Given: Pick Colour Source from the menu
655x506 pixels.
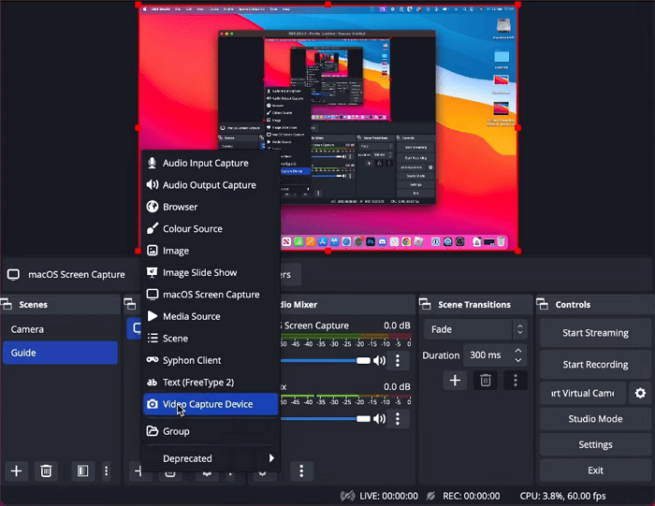Looking at the screenshot, I should [211, 229].
